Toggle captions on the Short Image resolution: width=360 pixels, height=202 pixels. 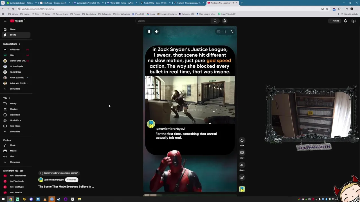pyautogui.click(x=218, y=32)
